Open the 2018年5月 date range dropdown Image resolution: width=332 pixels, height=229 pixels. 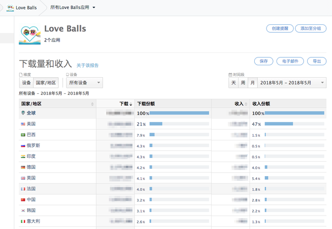pyautogui.click(x=292, y=83)
